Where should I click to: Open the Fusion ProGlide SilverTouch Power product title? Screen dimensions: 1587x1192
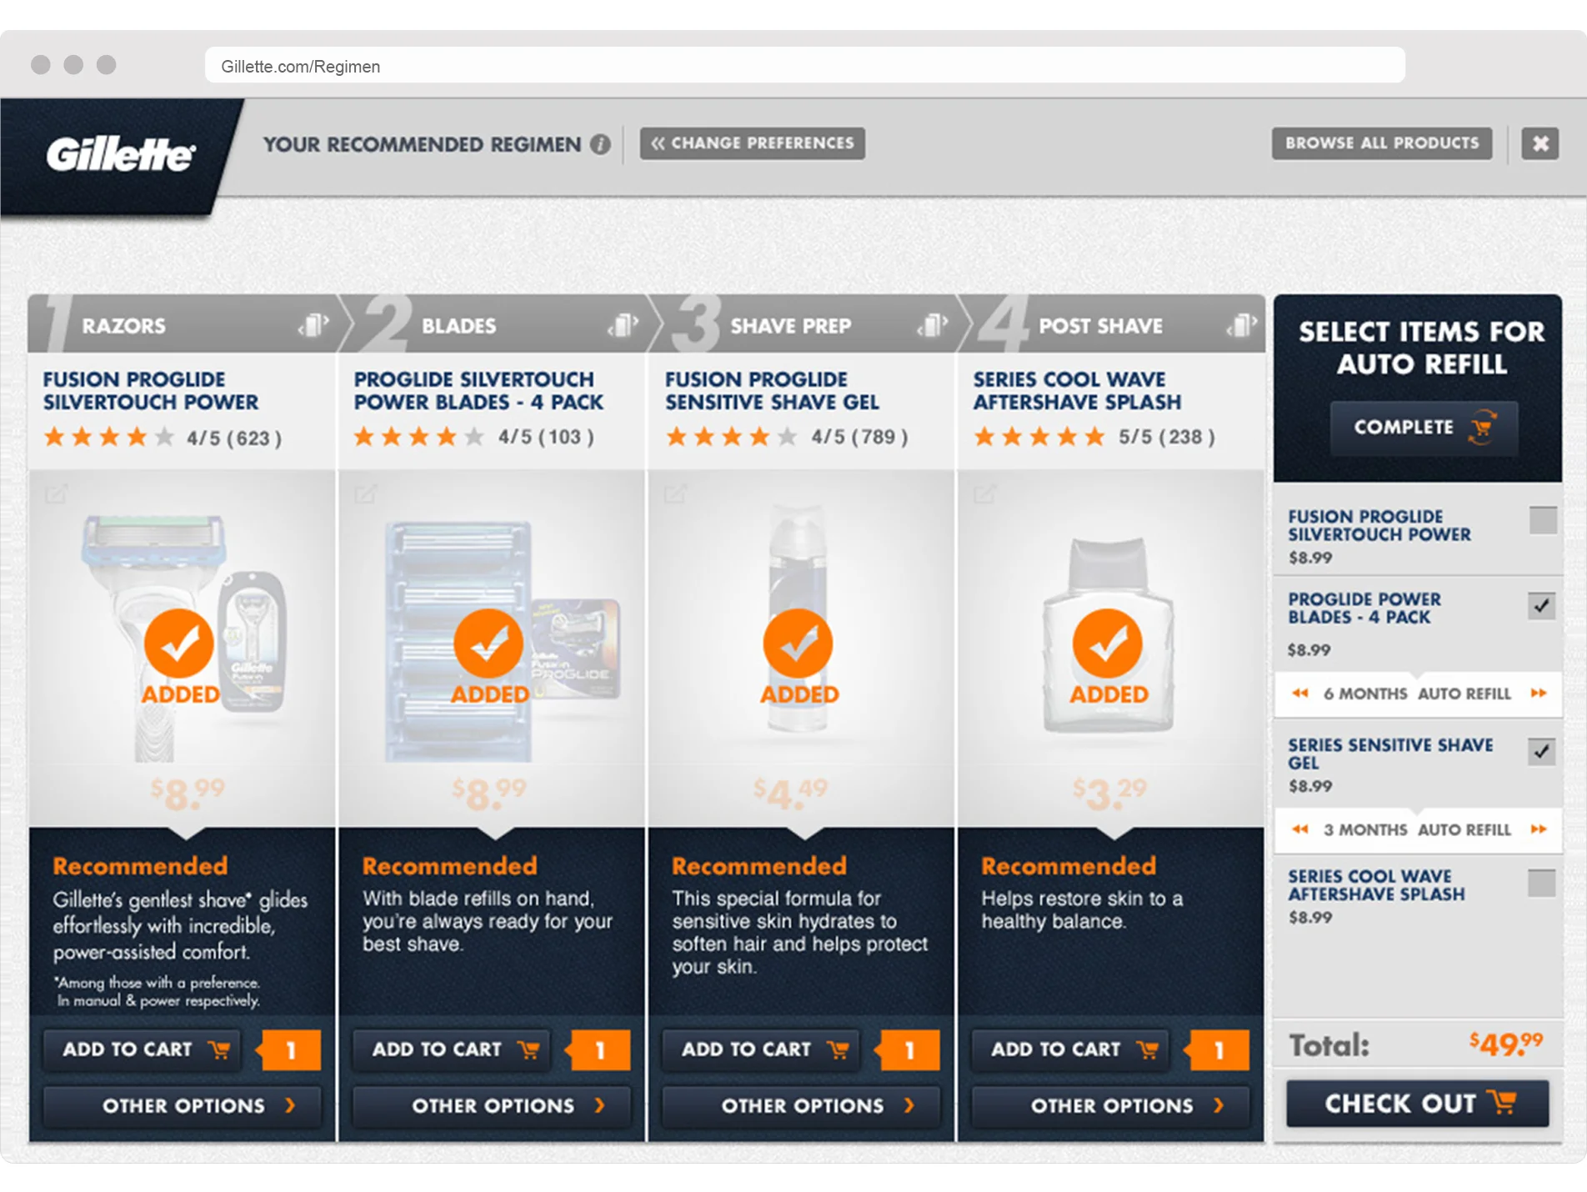[x=151, y=391]
